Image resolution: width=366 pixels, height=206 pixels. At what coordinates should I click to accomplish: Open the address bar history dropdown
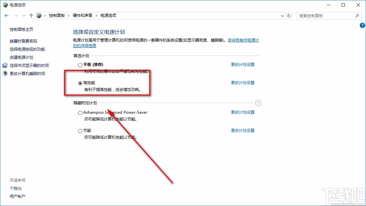point(282,15)
